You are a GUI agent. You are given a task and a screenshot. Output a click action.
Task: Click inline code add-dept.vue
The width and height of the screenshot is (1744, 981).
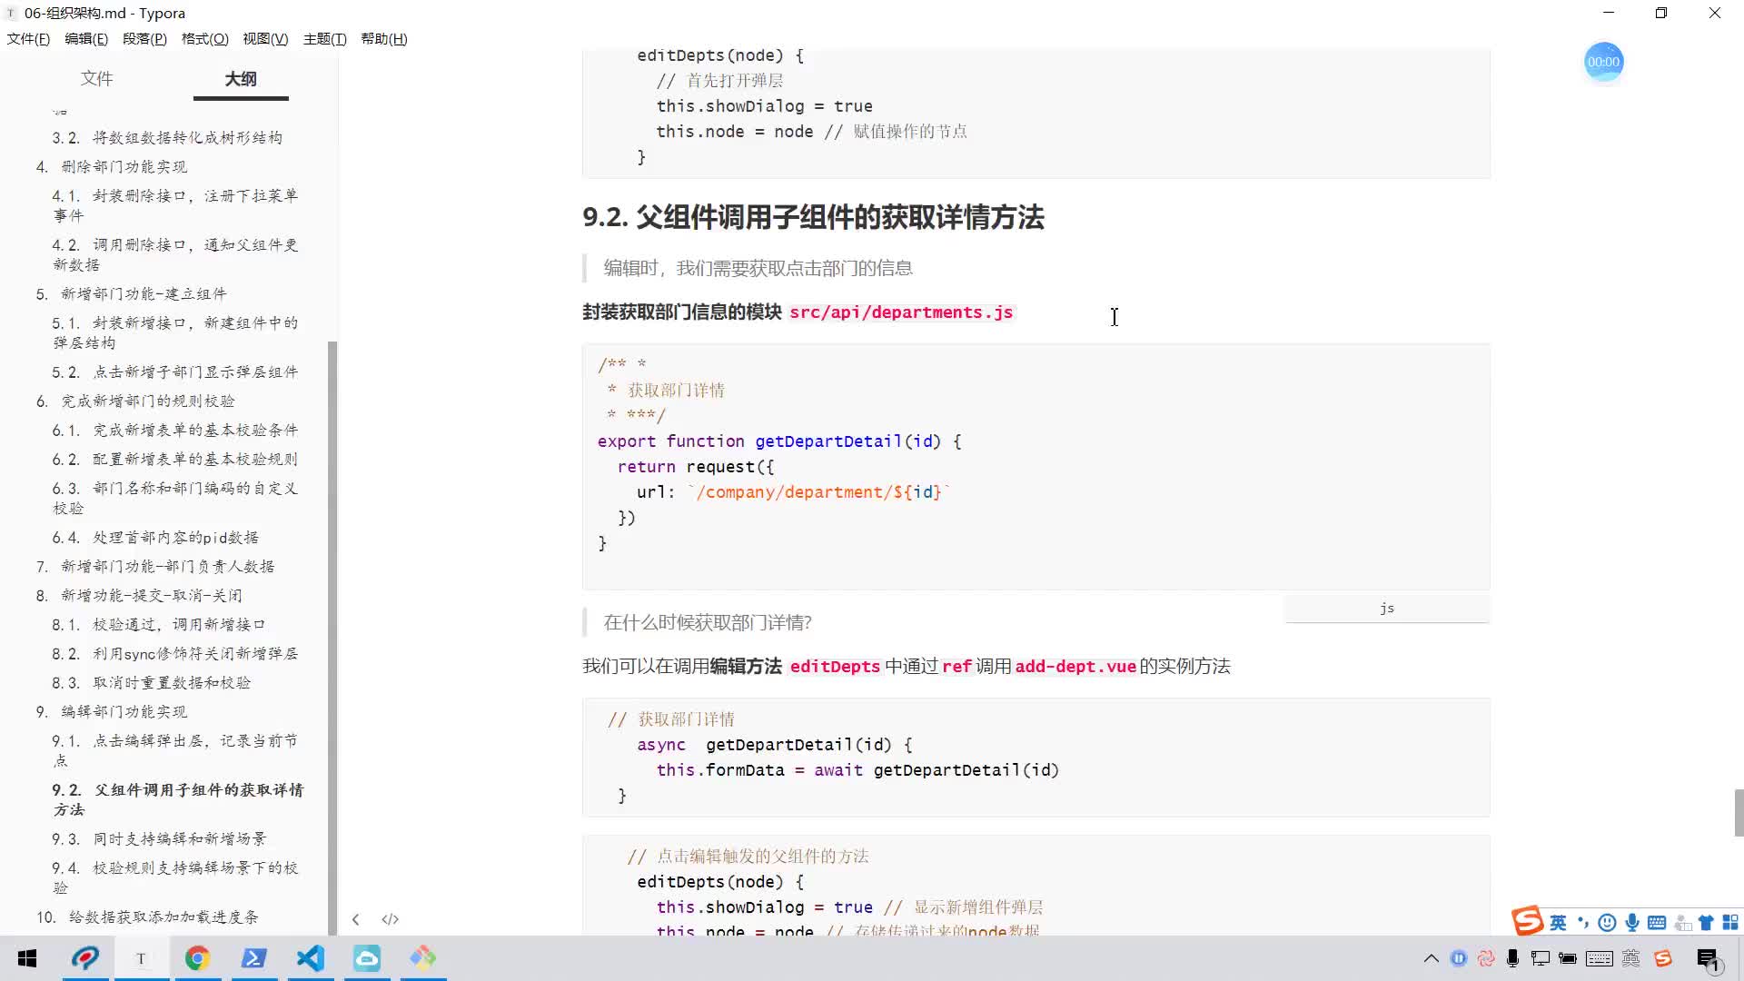tap(1075, 667)
